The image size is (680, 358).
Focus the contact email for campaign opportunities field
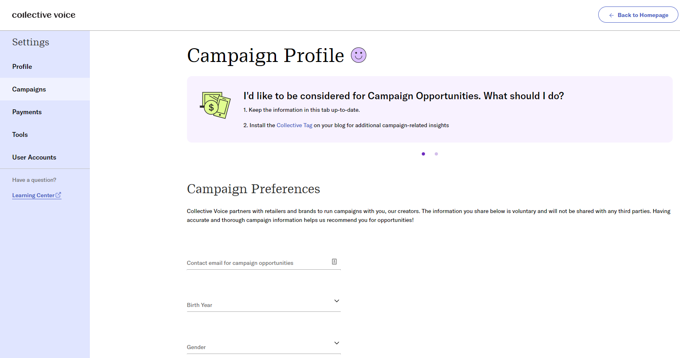[x=263, y=262]
